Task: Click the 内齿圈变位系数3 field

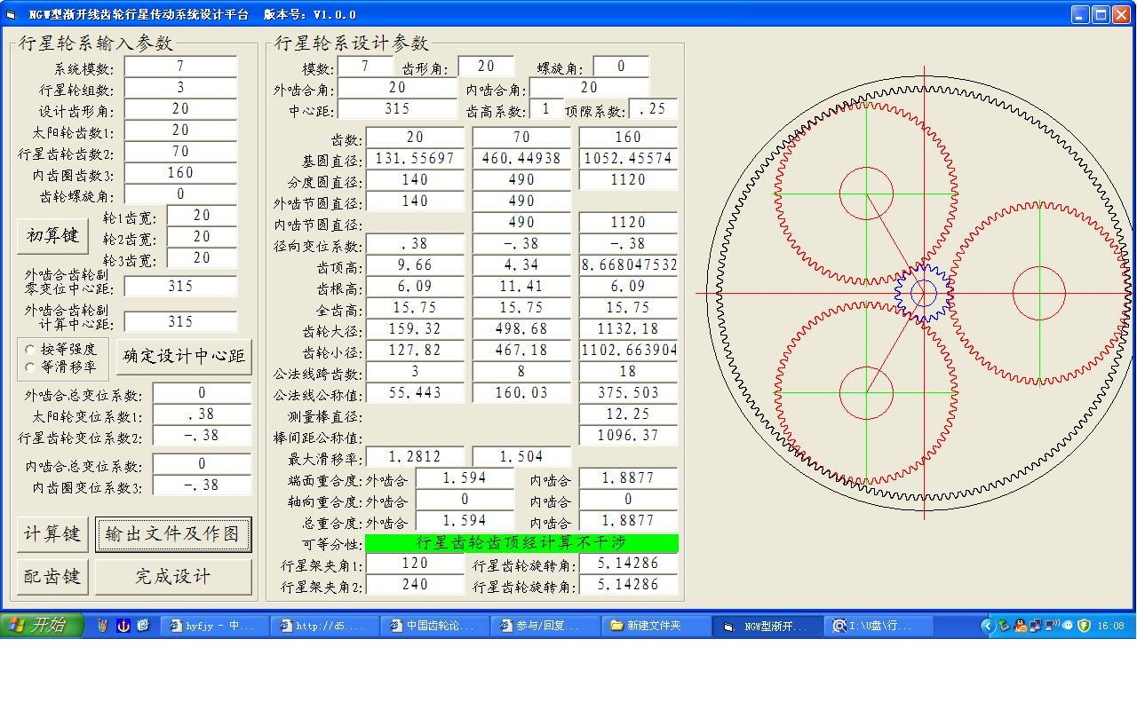Action: [x=202, y=485]
